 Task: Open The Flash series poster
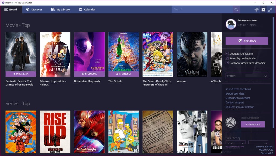(x=89, y=132)
